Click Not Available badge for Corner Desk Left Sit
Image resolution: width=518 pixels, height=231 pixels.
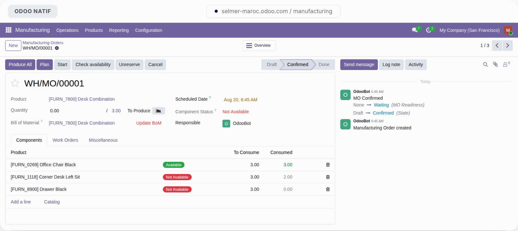pyautogui.click(x=177, y=177)
